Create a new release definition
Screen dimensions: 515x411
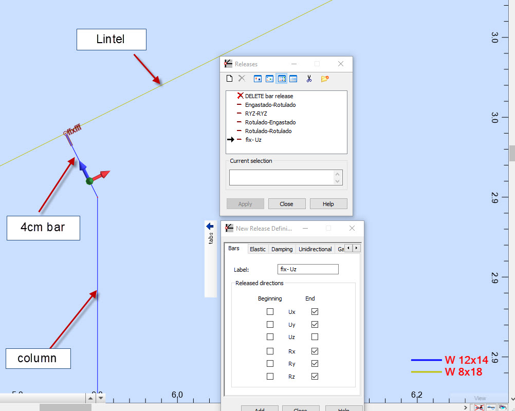pos(230,79)
